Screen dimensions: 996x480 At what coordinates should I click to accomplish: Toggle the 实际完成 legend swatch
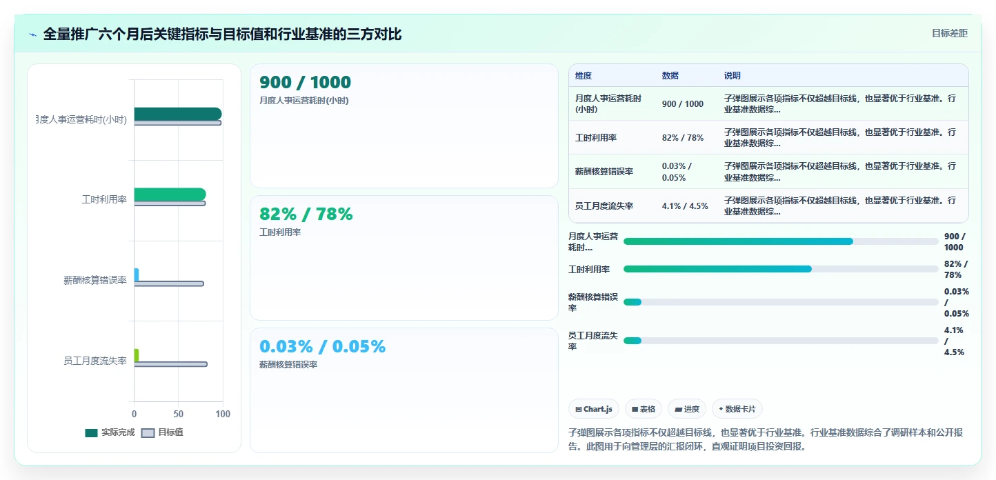(x=92, y=432)
